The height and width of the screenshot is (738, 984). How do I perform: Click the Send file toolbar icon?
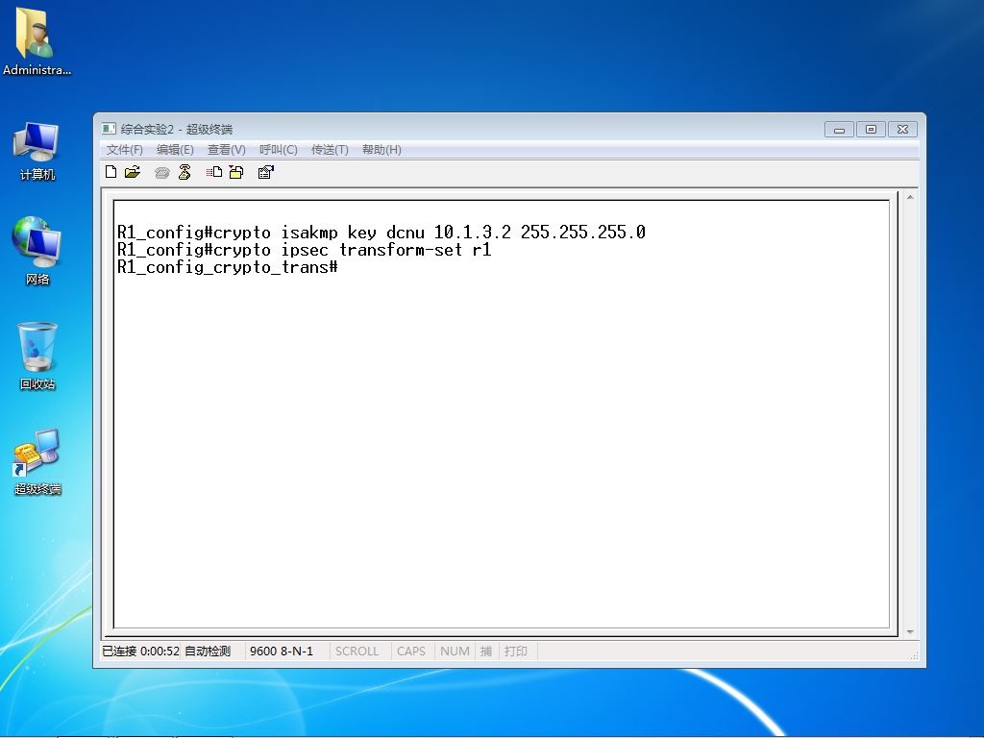click(x=214, y=172)
